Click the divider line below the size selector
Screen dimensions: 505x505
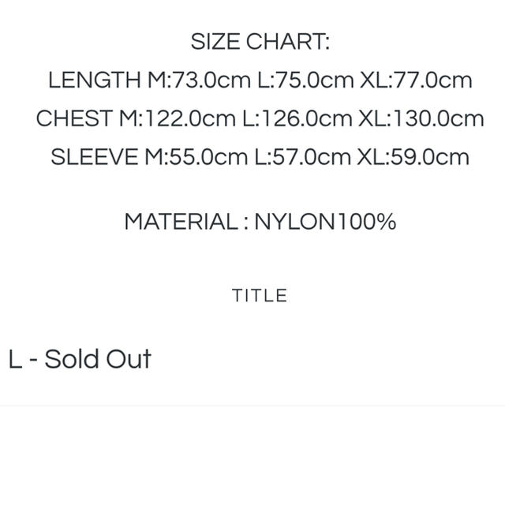pos(252,406)
